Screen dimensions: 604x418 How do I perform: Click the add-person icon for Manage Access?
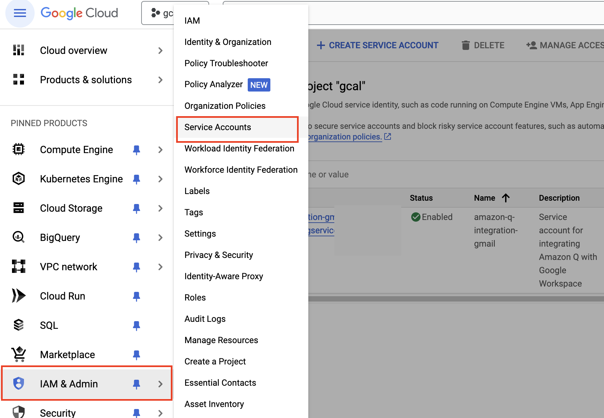(531, 45)
